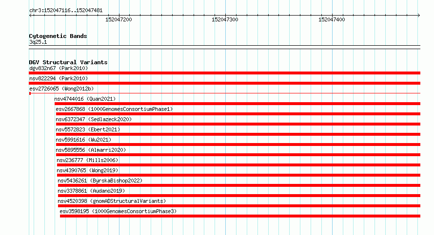Image resolution: width=434 pixels, height=235 pixels.
Task: Click ruler position 152047200
Action: [119, 19]
